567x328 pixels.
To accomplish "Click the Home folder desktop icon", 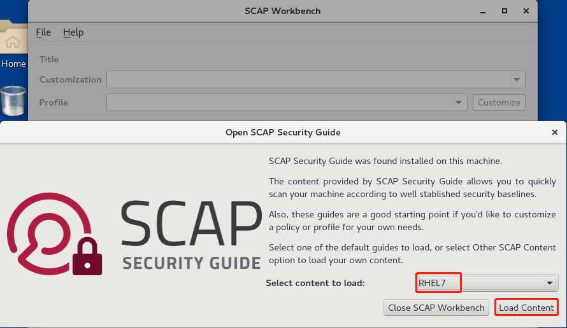I will pyautogui.click(x=13, y=46).
